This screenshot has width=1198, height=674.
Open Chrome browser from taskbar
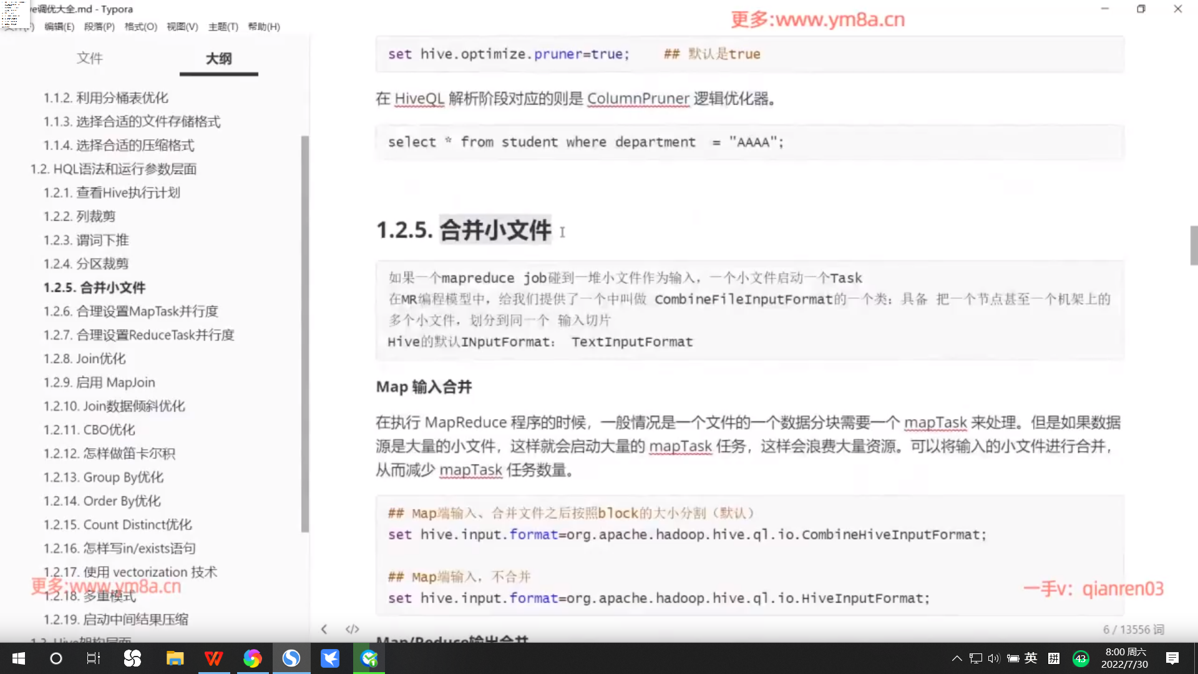click(252, 658)
